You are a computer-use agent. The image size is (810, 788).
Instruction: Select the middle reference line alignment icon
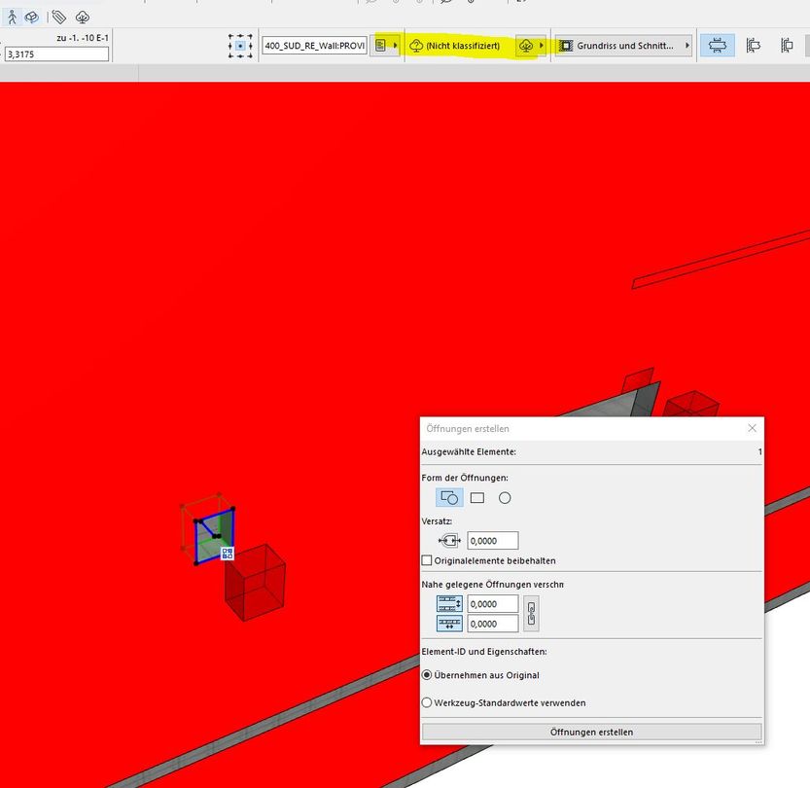click(x=754, y=46)
